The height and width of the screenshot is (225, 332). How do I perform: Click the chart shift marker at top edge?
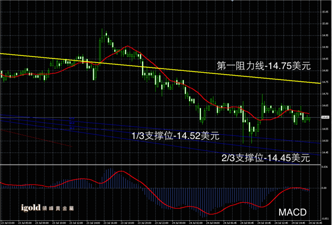233,1
